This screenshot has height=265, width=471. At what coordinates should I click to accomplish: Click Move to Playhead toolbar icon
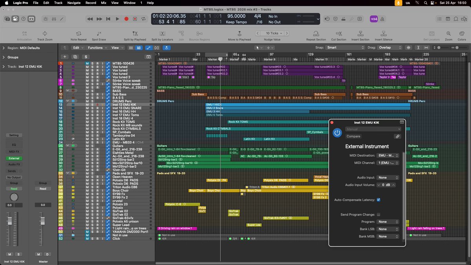pyautogui.click(x=239, y=34)
